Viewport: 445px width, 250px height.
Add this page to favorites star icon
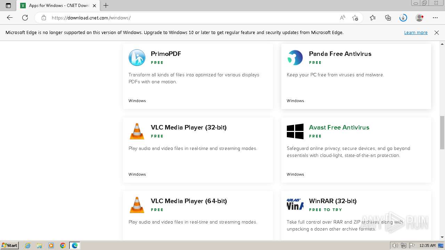coord(355,18)
